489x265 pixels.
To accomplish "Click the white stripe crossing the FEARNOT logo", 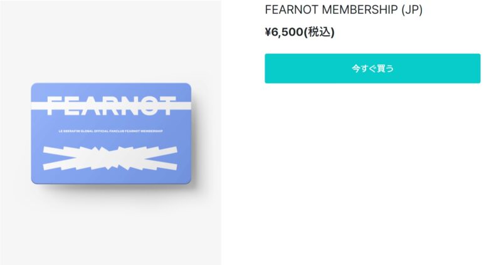I will pyautogui.click(x=111, y=106).
